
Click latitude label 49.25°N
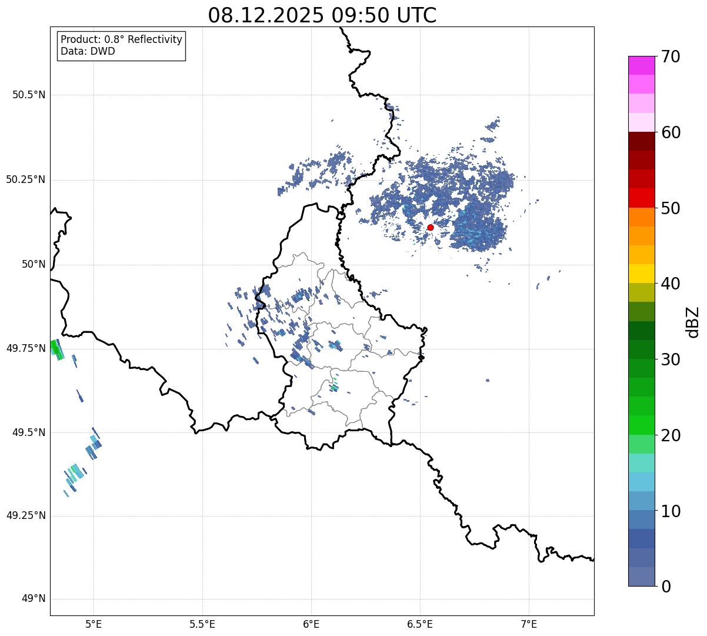(x=26, y=515)
